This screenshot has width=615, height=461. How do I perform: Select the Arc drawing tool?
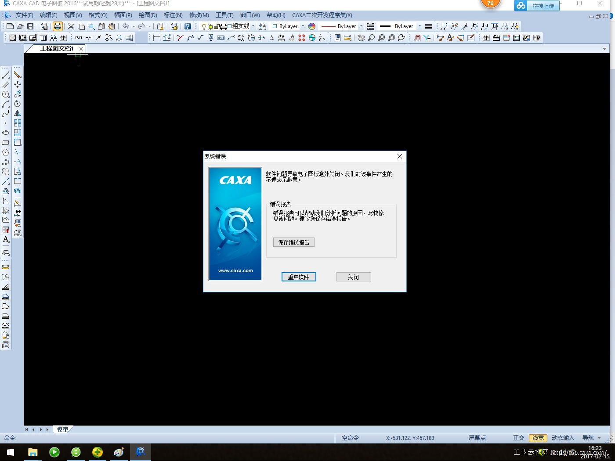[6, 104]
